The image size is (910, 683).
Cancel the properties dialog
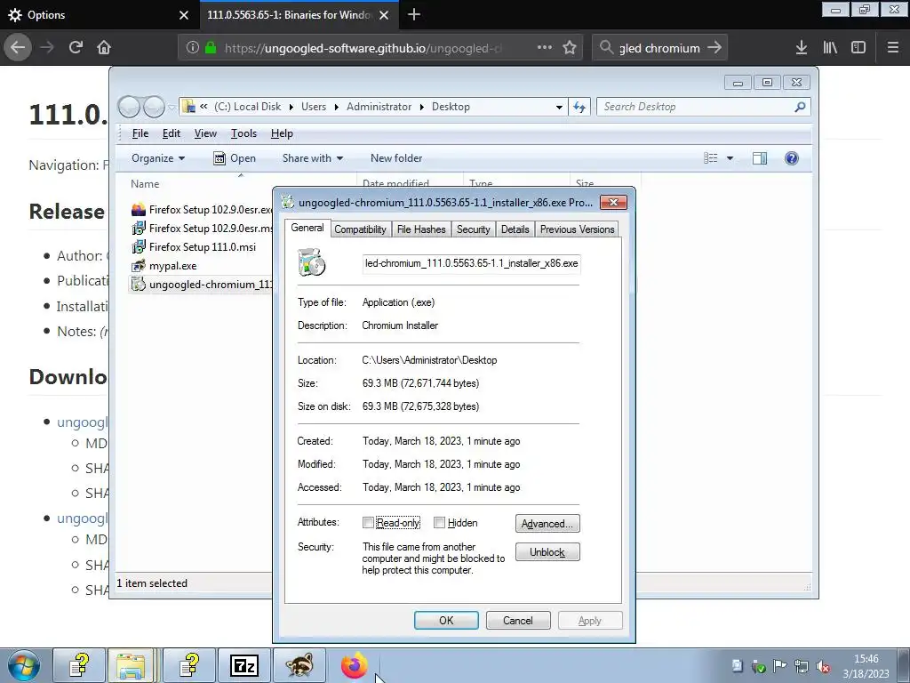click(518, 620)
